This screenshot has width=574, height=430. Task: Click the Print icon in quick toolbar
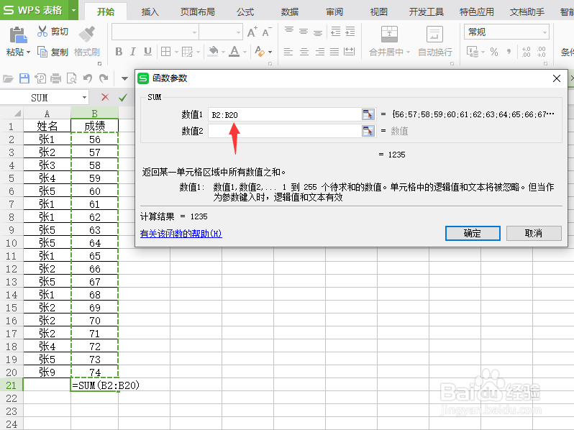point(55,78)
